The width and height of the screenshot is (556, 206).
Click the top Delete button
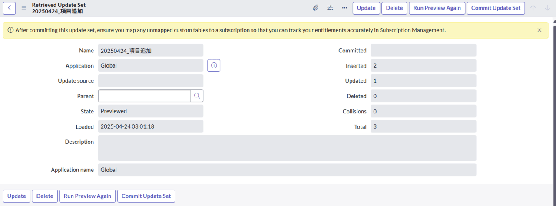(x=394, y=8)
